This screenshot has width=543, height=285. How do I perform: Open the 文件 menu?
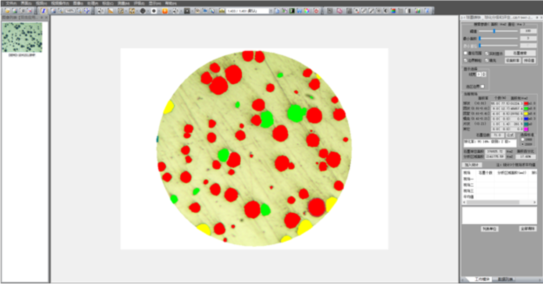[x=11, y=3]
